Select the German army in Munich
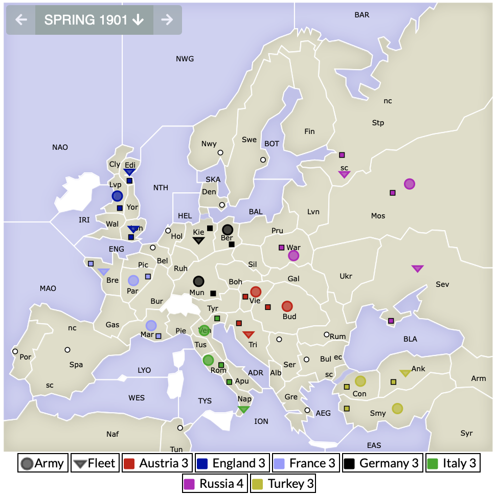497x495 pixels. coord(199,281)
